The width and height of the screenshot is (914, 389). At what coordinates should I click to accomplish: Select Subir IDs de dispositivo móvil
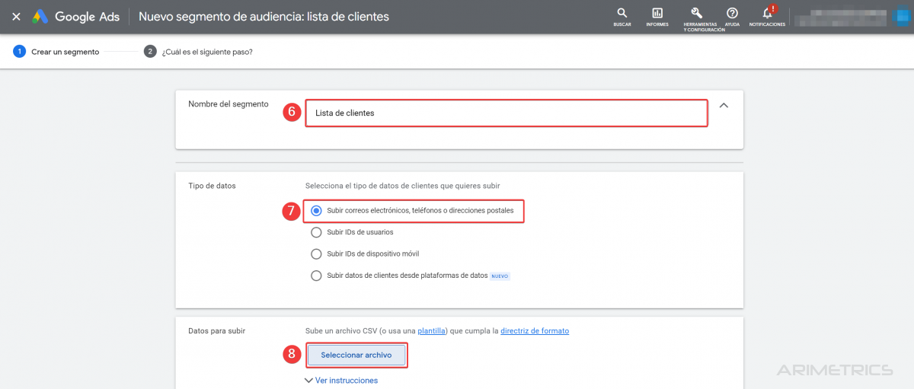(316, 253)
